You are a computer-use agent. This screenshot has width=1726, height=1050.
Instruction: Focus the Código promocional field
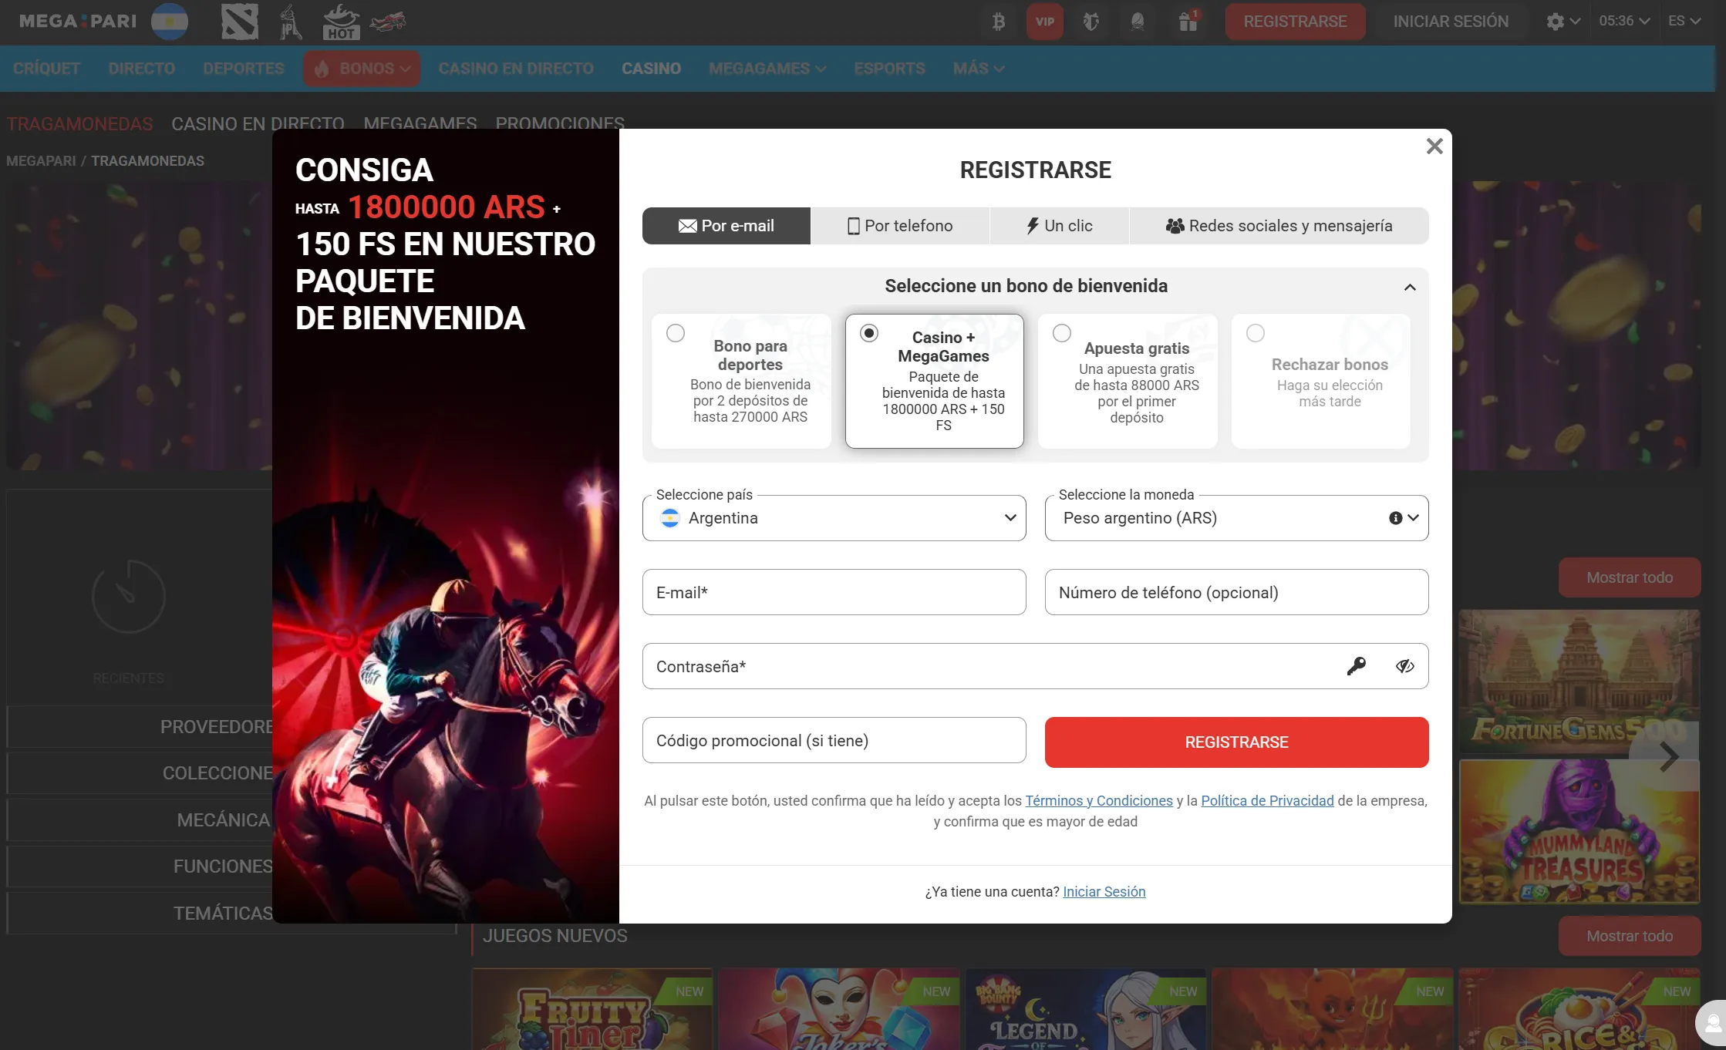click(834, 740)
